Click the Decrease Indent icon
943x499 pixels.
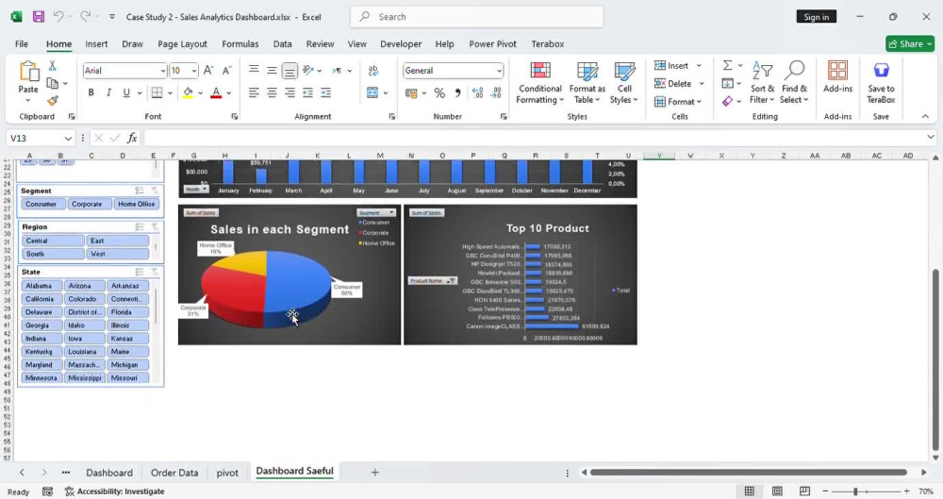point(308,92)
